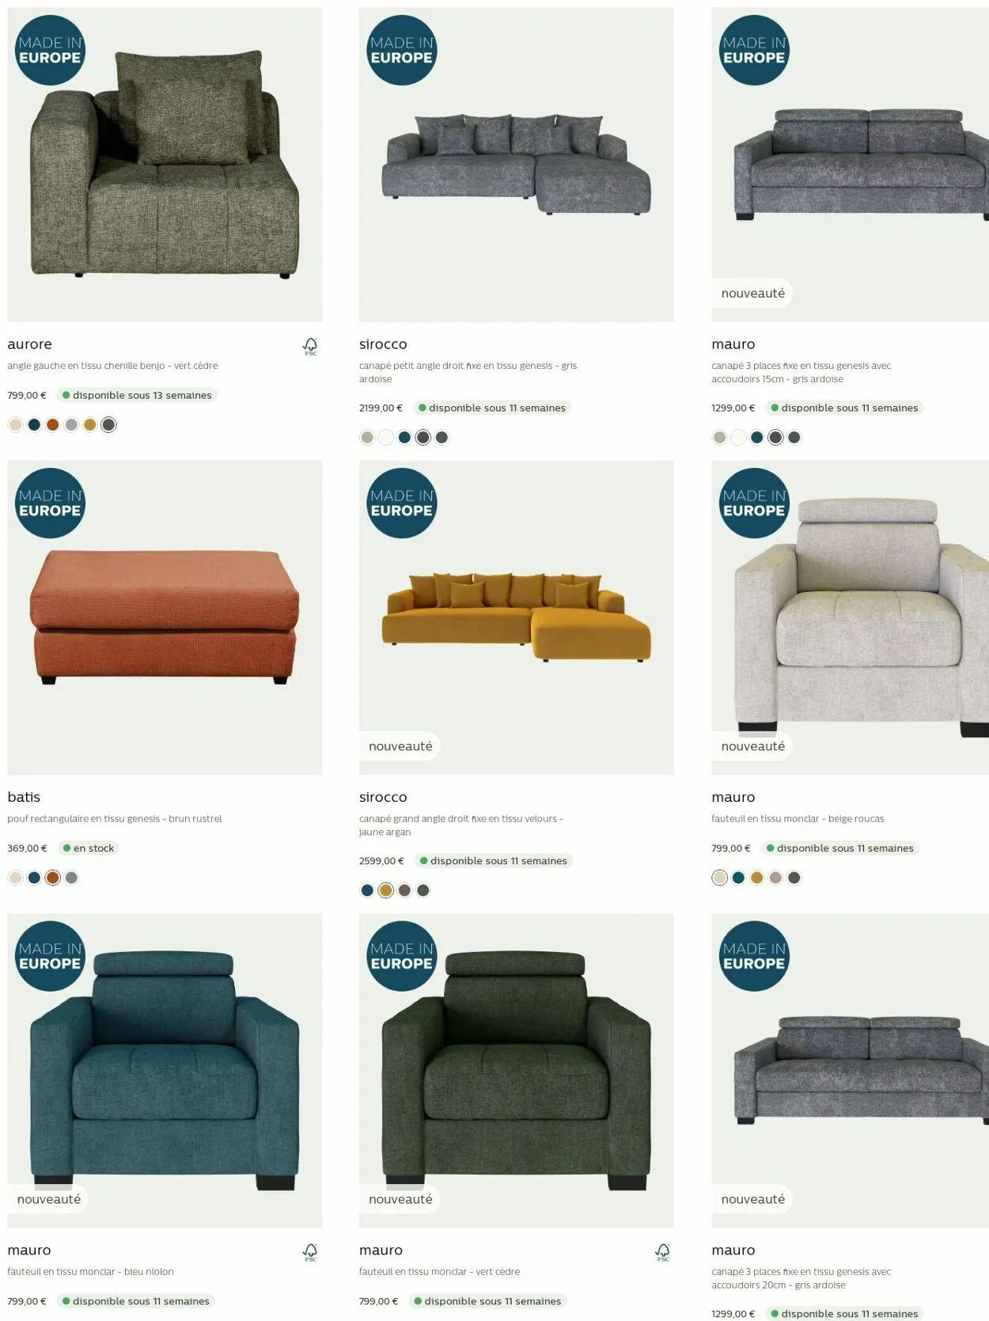Open the batis product title link
The height and width of the screenshot is (1321, 989).
click(x=24, y=797)
